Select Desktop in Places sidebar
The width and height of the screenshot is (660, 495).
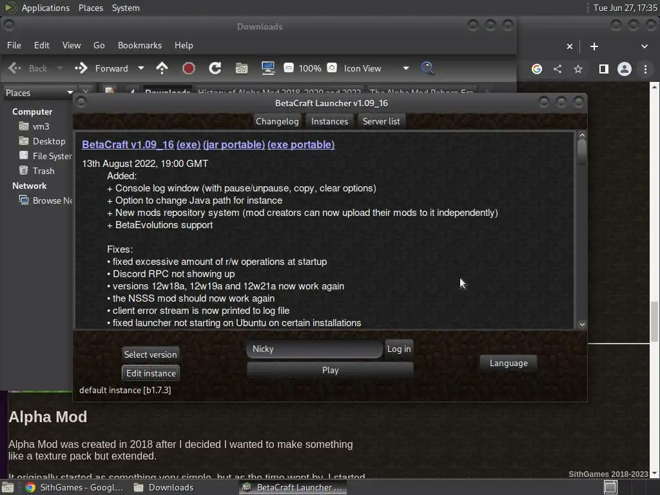pos(42,141)
